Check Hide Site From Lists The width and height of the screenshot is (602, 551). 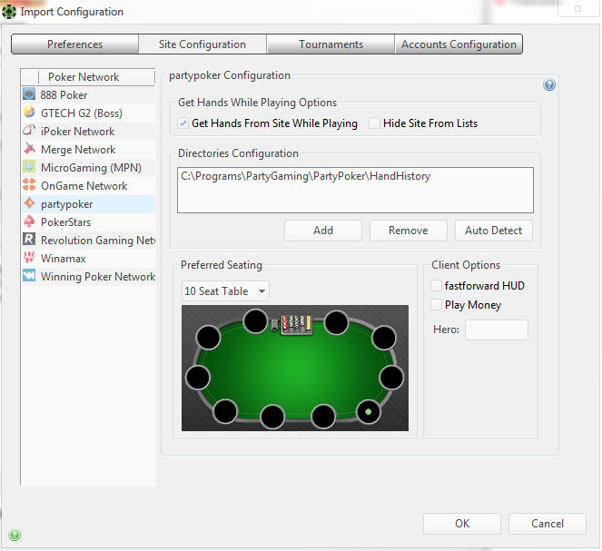tap(374, 123)
